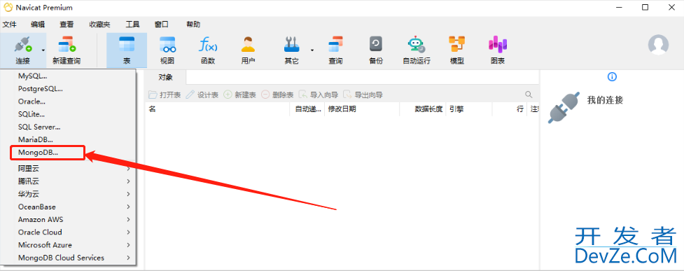This screenshot has height=271, width=684.
Task: Sort by the 数据长度 column header
Action: pos(423,109)
